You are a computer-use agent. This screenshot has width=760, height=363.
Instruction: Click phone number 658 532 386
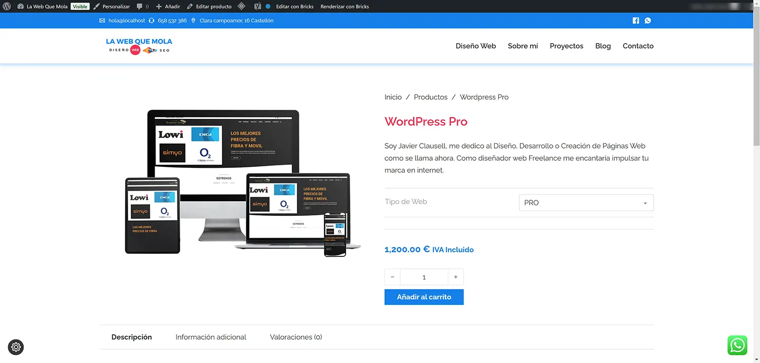point(172,21)
